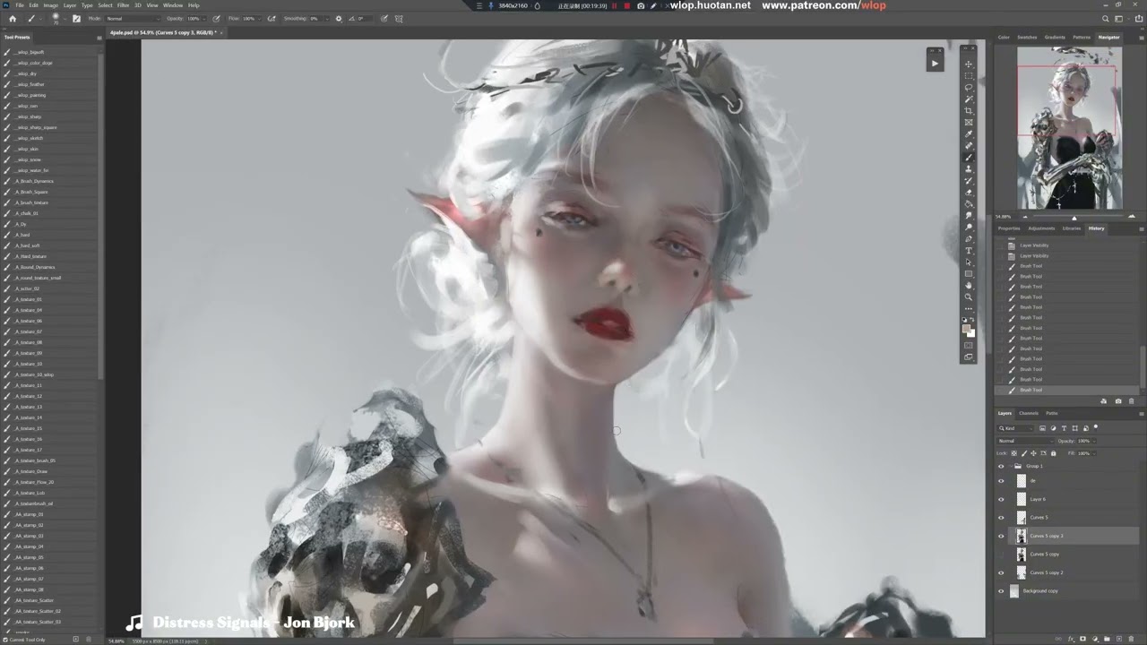
Task: Click the foreground color swatch
Action: click(x=967, y=329)
